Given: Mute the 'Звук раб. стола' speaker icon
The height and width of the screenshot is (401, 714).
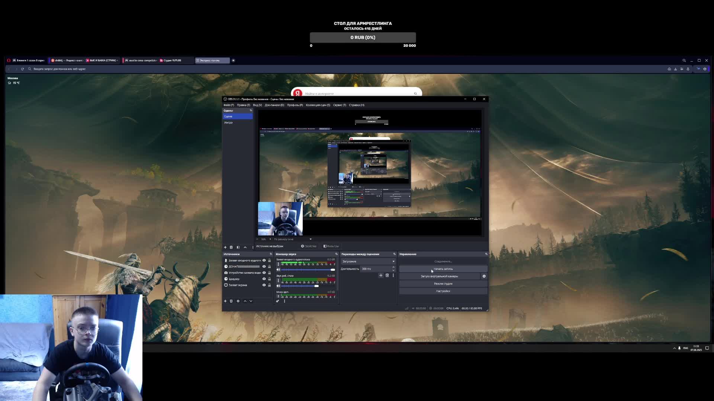Looking at the screenshot, I should (x=278, y=286).
